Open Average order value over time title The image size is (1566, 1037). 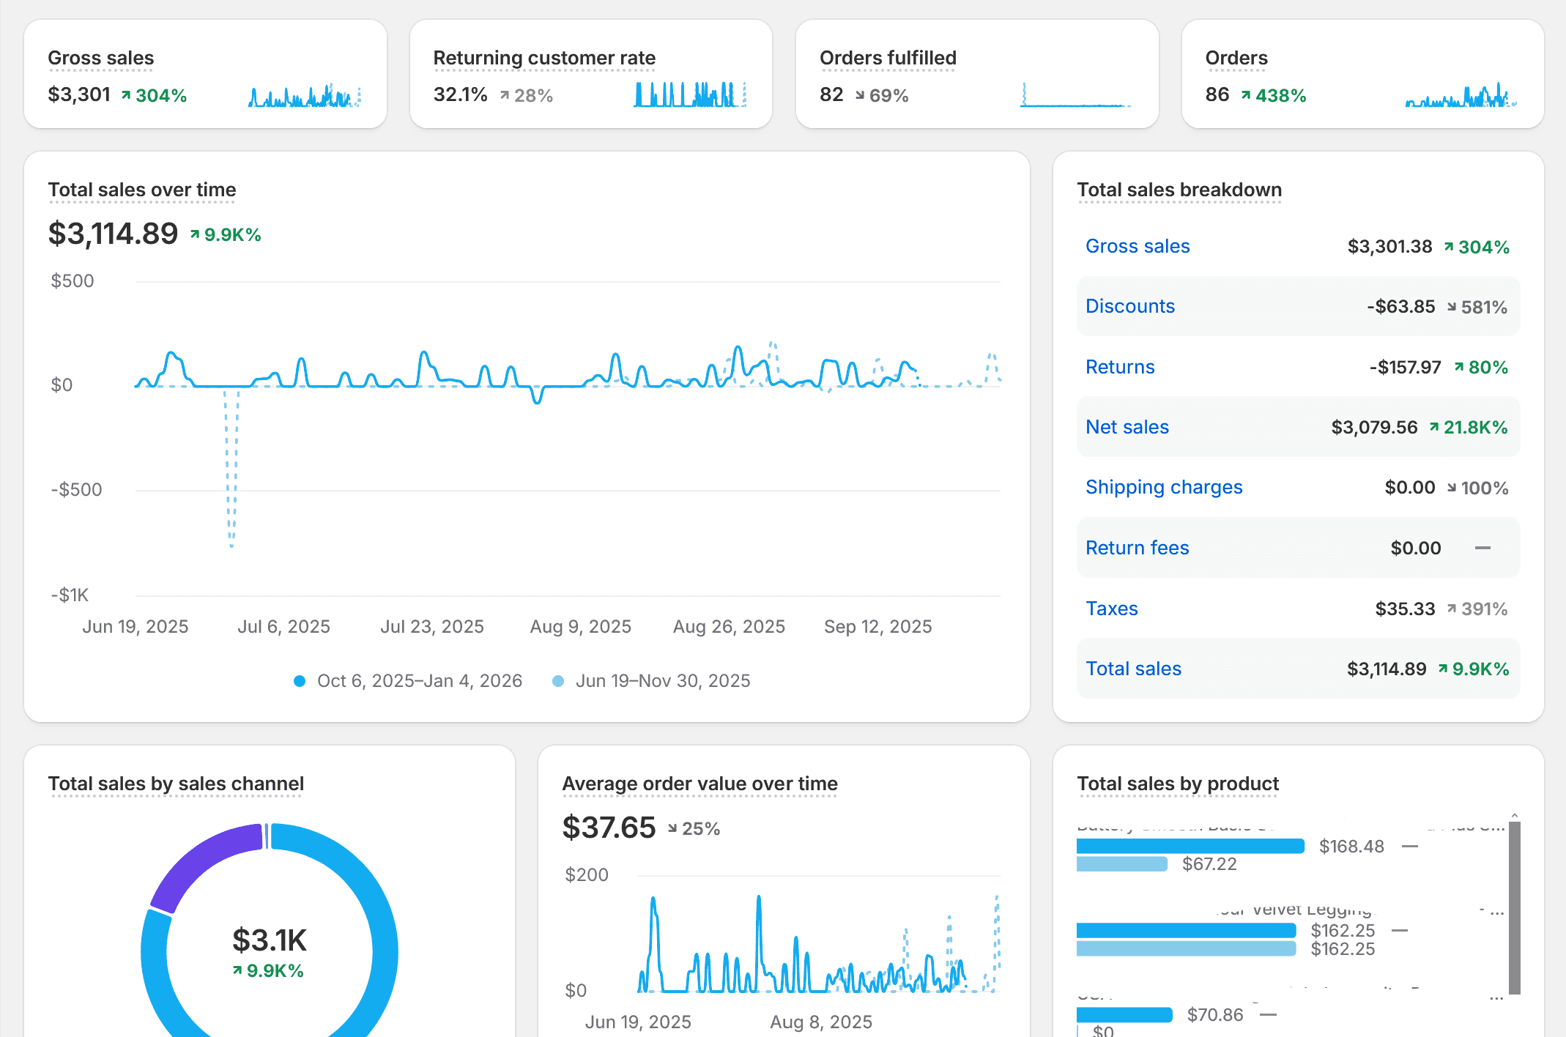(x=699, y=784)
